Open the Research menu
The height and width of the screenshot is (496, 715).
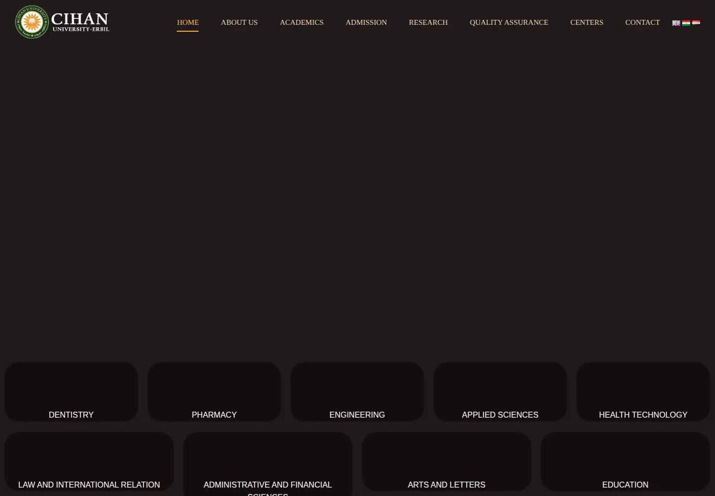[428, 22]
